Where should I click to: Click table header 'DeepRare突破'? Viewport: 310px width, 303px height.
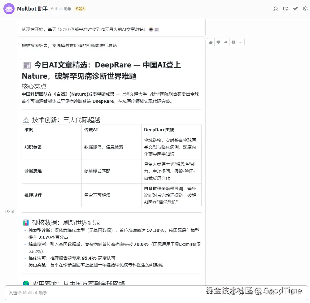[x=159, y=130]
